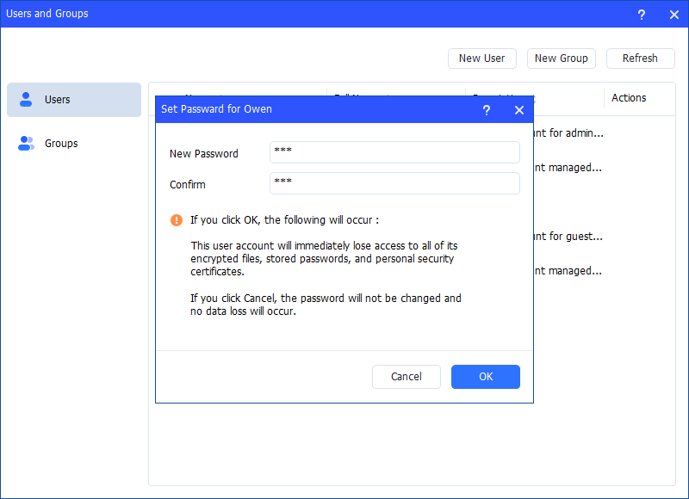Confirm password change with OK
Image resolution: width=689 pixels, height=499 pixels.
486,377
